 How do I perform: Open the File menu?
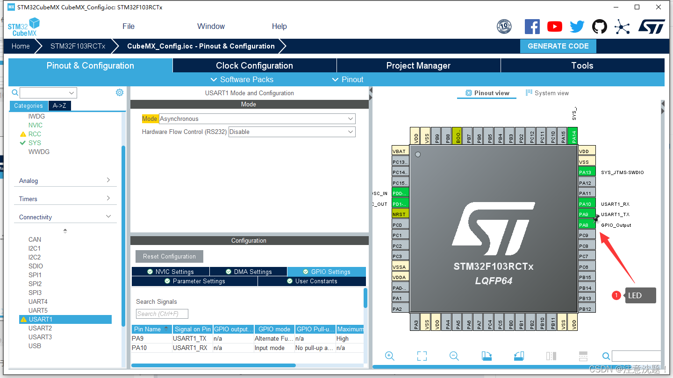(x=129, y=27)
